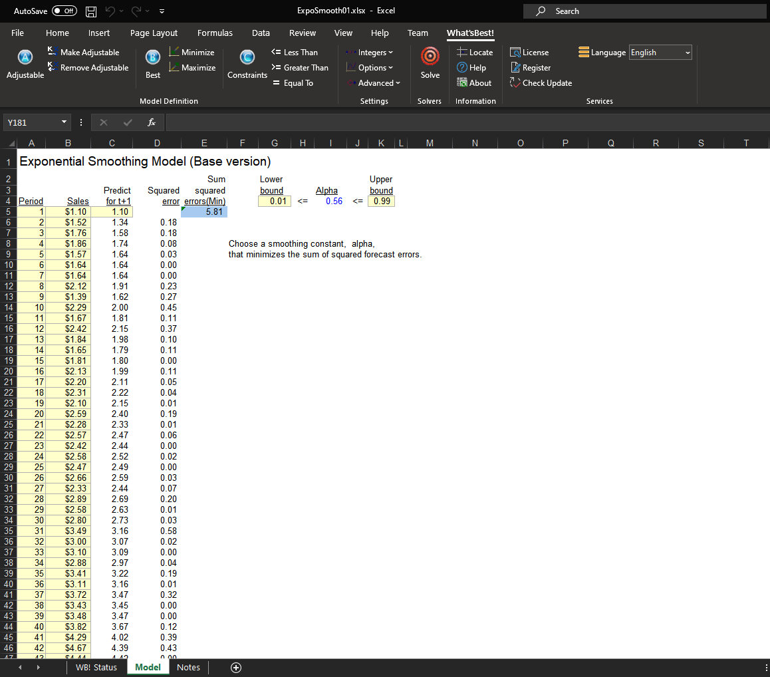This screenshot has width=770, height=677.
Task: Redo the last action
Action: pyautogui.click(x=136, y=11)
